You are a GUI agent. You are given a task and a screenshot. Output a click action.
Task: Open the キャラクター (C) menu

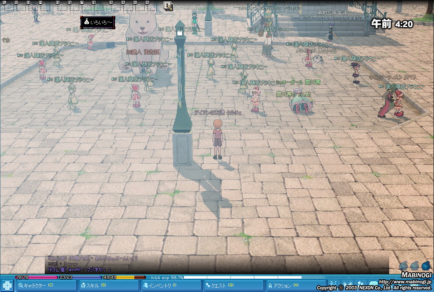click(x=46, y=286)
